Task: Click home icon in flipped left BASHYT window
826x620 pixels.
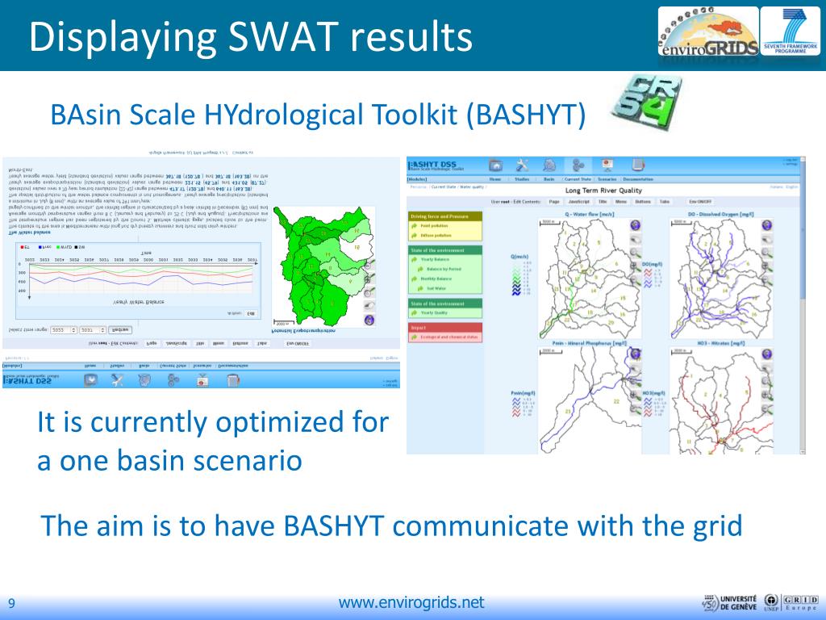Action: pyautogui.click(x=90, y=379)
